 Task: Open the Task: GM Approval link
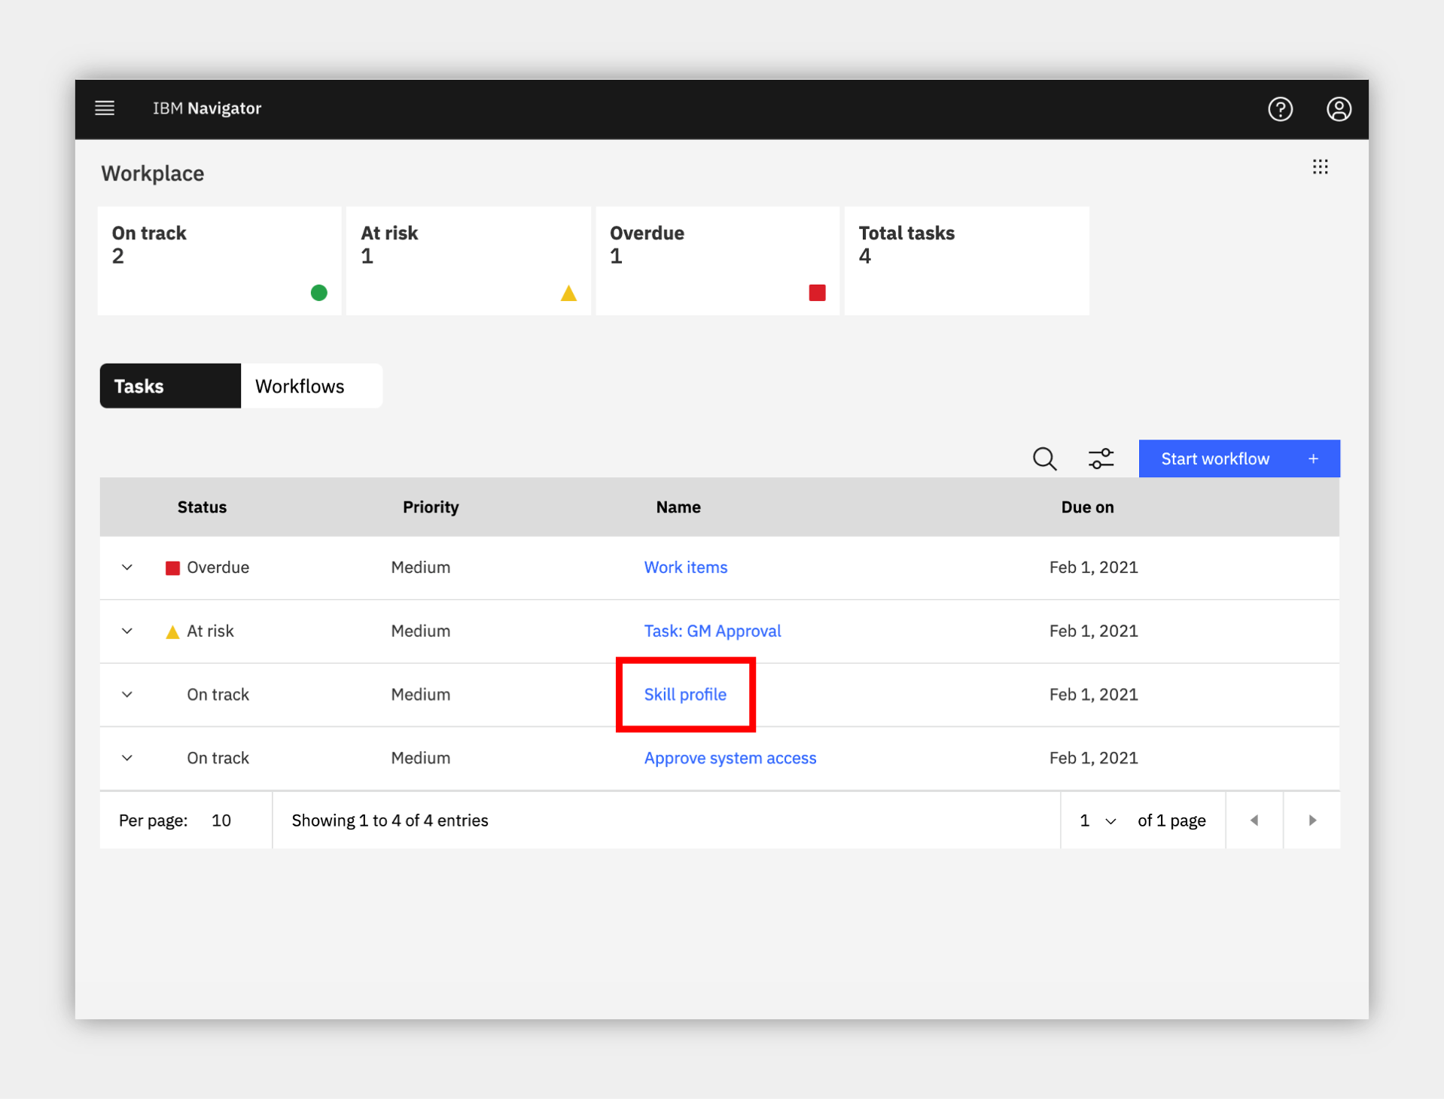click(x=712, y=631)
